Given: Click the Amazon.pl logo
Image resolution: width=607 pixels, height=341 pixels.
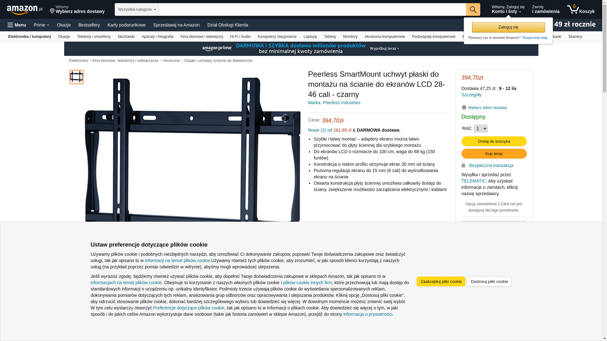Looking at the screenshot, I should tap(25, 10).
